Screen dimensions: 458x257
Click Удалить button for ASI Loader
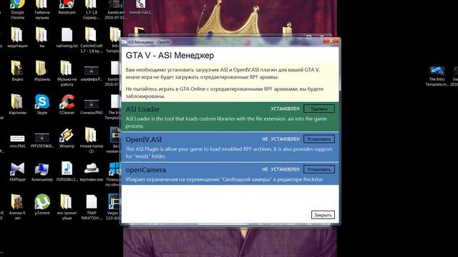click(x=319, y=109)
